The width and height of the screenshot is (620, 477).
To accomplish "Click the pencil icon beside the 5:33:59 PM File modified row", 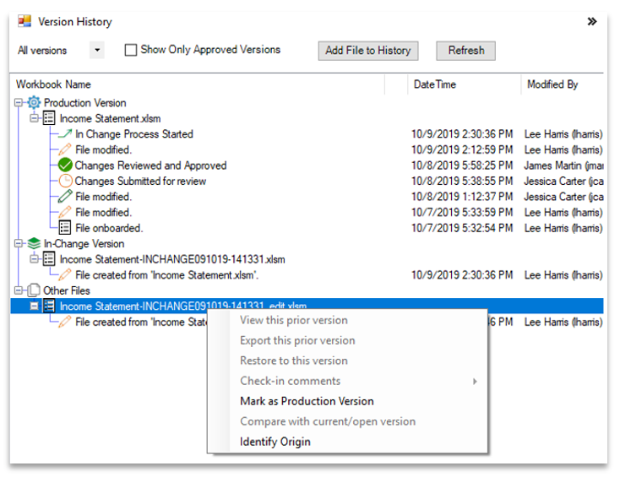I will pos(65,212).
